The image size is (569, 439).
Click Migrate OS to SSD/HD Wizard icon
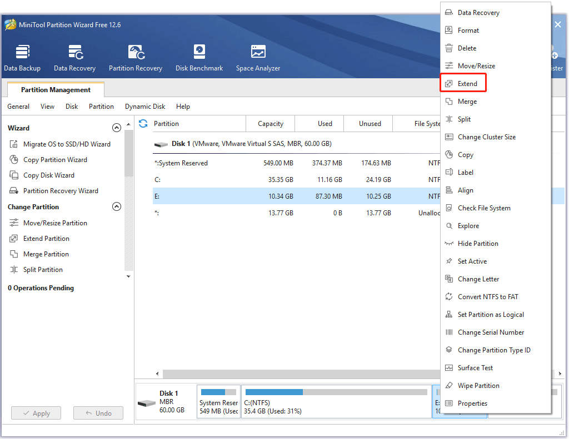point(14,144)
